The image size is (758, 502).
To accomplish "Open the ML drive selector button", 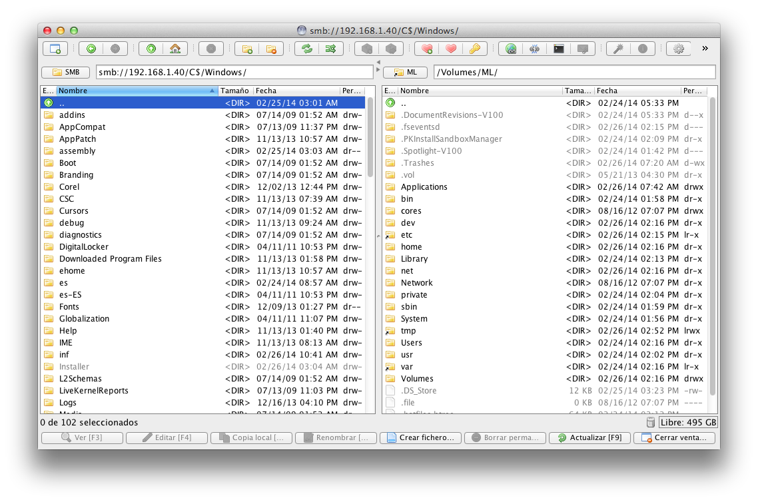I will tap(405, 72).
